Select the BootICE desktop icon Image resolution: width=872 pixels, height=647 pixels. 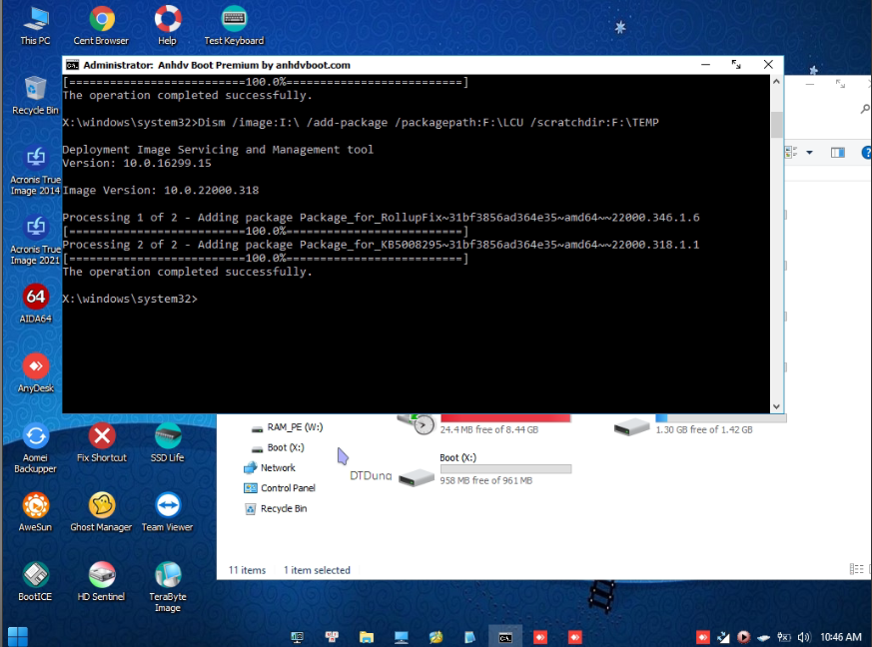pos(35,581)
